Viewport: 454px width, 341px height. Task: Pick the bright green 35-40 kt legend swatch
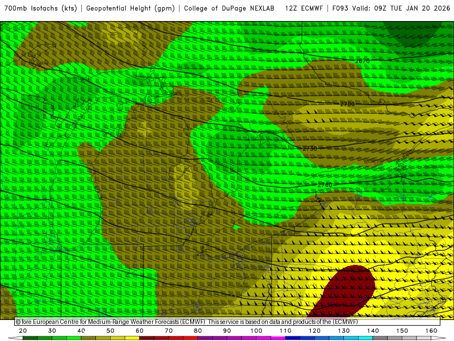[x=74, y=338]
